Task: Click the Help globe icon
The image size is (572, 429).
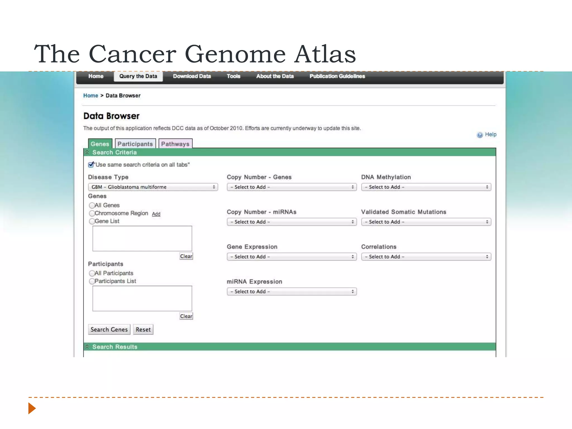Action: pos(480,135)
